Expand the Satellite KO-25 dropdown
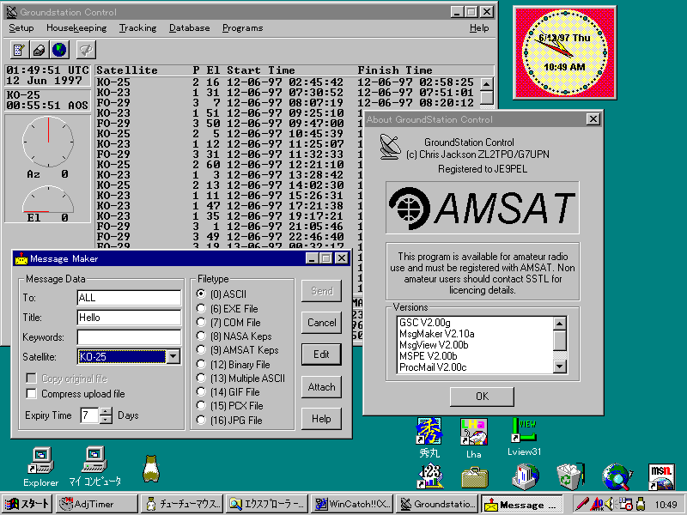The height and width of the screenshot is (515, 687). point(172,357)
